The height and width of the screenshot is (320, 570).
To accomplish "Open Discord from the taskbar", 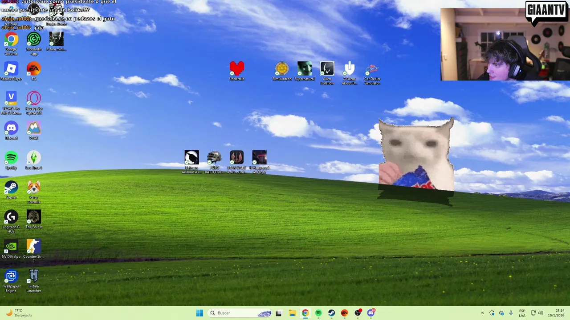I will (x=371, y=313).
